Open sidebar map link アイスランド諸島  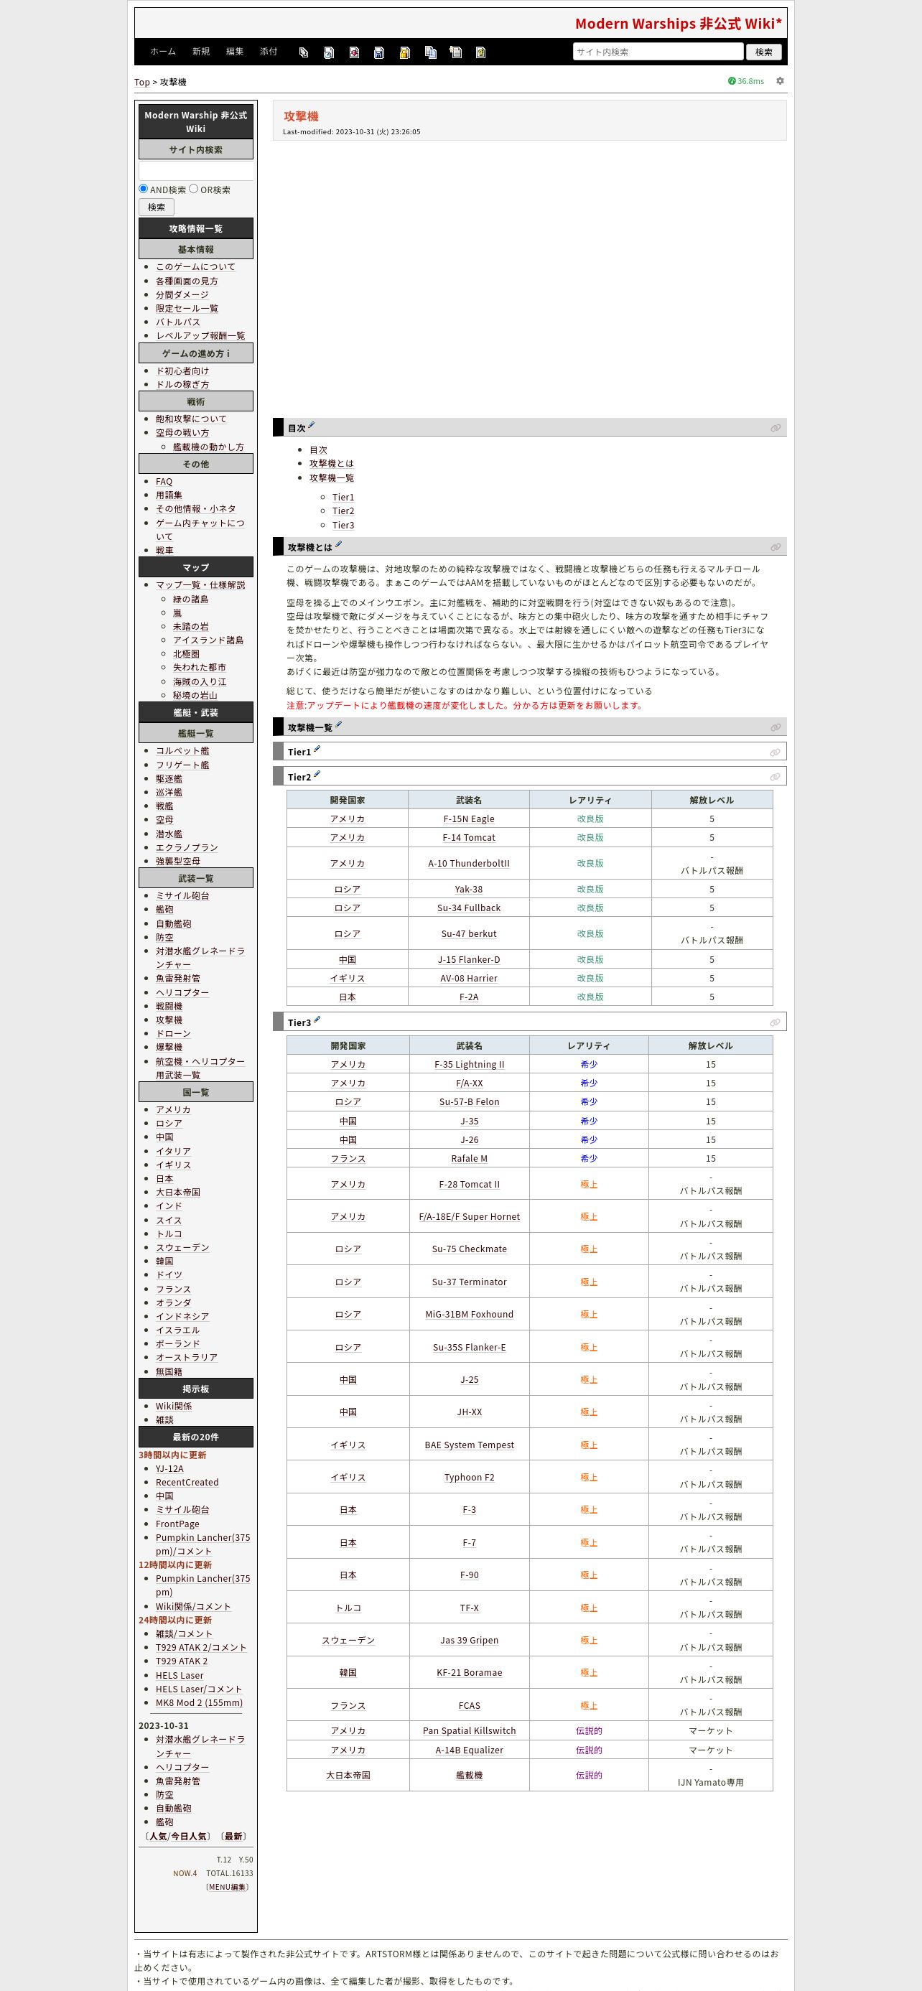pyautogui.click(x=208, y=640)
